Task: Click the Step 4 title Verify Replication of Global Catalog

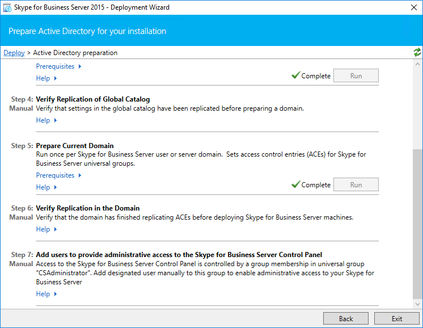Action: click(93, 99)
